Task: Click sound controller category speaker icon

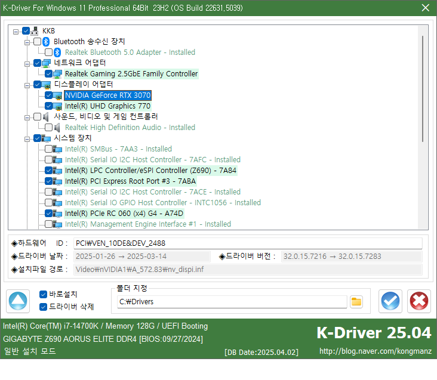Action: pos(46,117)
